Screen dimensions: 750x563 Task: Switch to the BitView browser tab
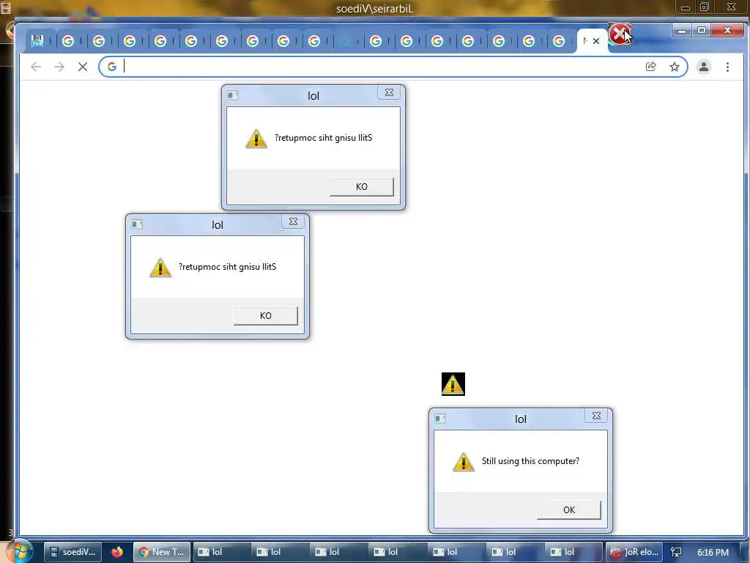coord(37,41)
